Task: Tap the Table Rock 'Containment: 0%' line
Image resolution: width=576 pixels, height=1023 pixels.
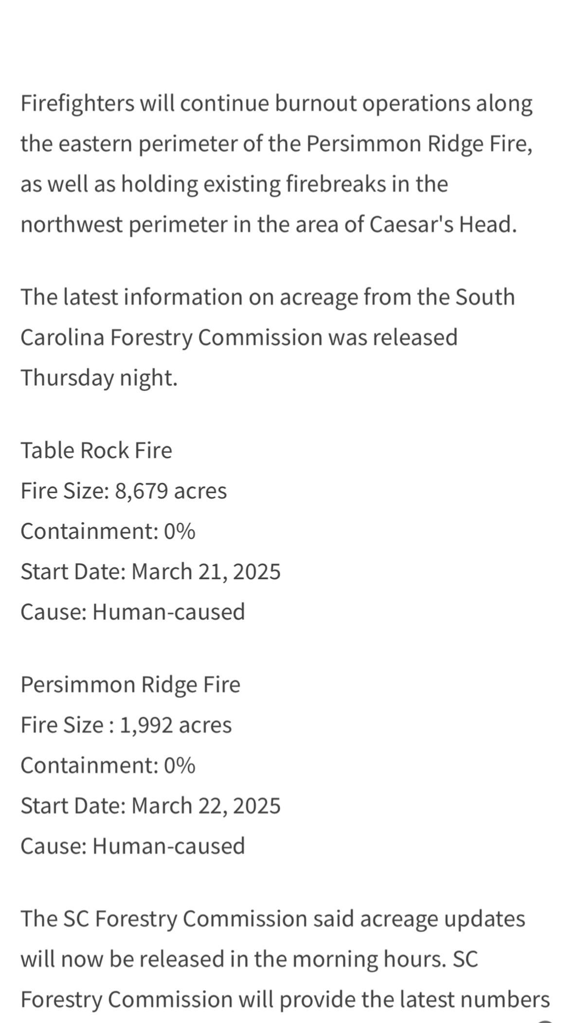Action: pos(108,531)
